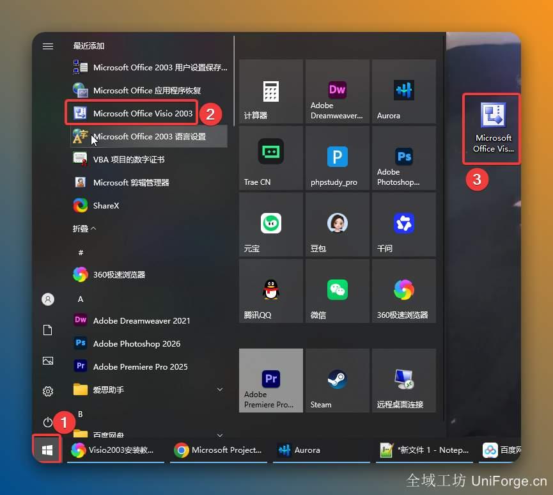Open Microsoft Office 2003 用户设置保存 entry
The width and height of the screenshot is (553, 495).
(x=149, y=67)
